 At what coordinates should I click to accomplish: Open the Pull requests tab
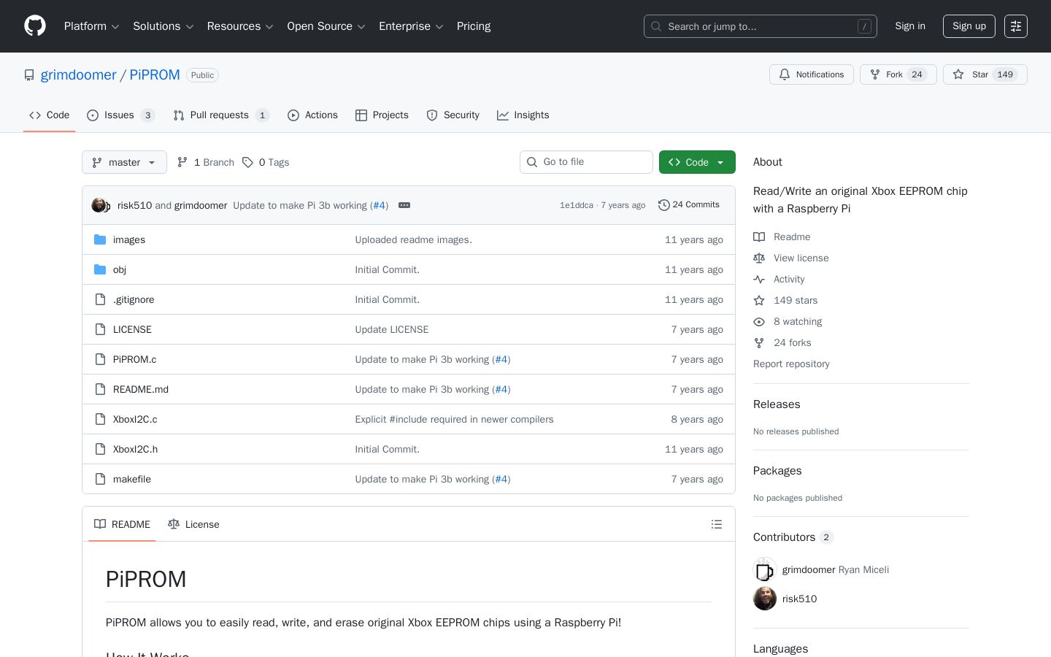coord(221,115)
